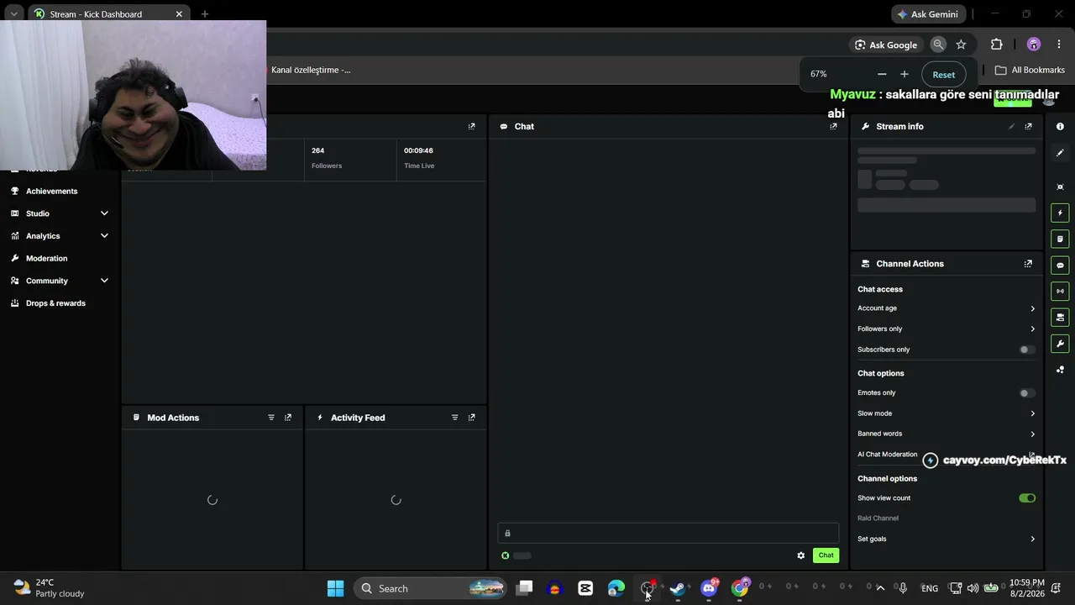Pop out the session stats panel
Image resolution: width=1075 pixels, height=605 pixels.
tap(471, 126)
